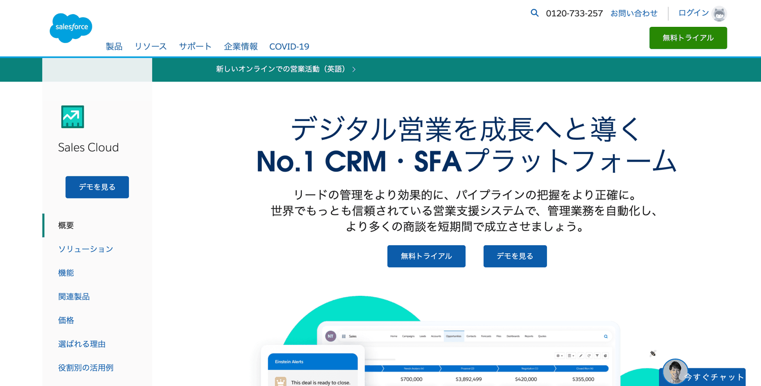Click the chevron after the 営業活動（英語） banner text

click(x=354, y=69)
